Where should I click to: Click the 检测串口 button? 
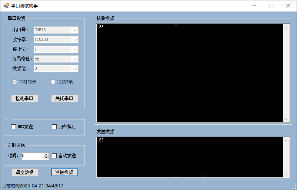24,98
